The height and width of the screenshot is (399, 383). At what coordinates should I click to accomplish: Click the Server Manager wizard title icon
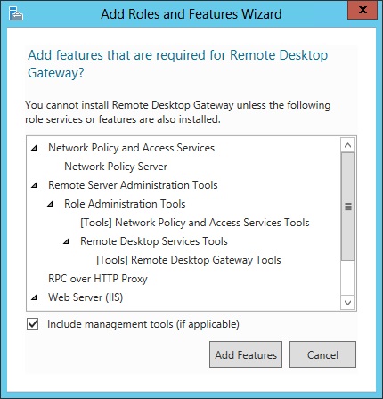tap(16, 13)
